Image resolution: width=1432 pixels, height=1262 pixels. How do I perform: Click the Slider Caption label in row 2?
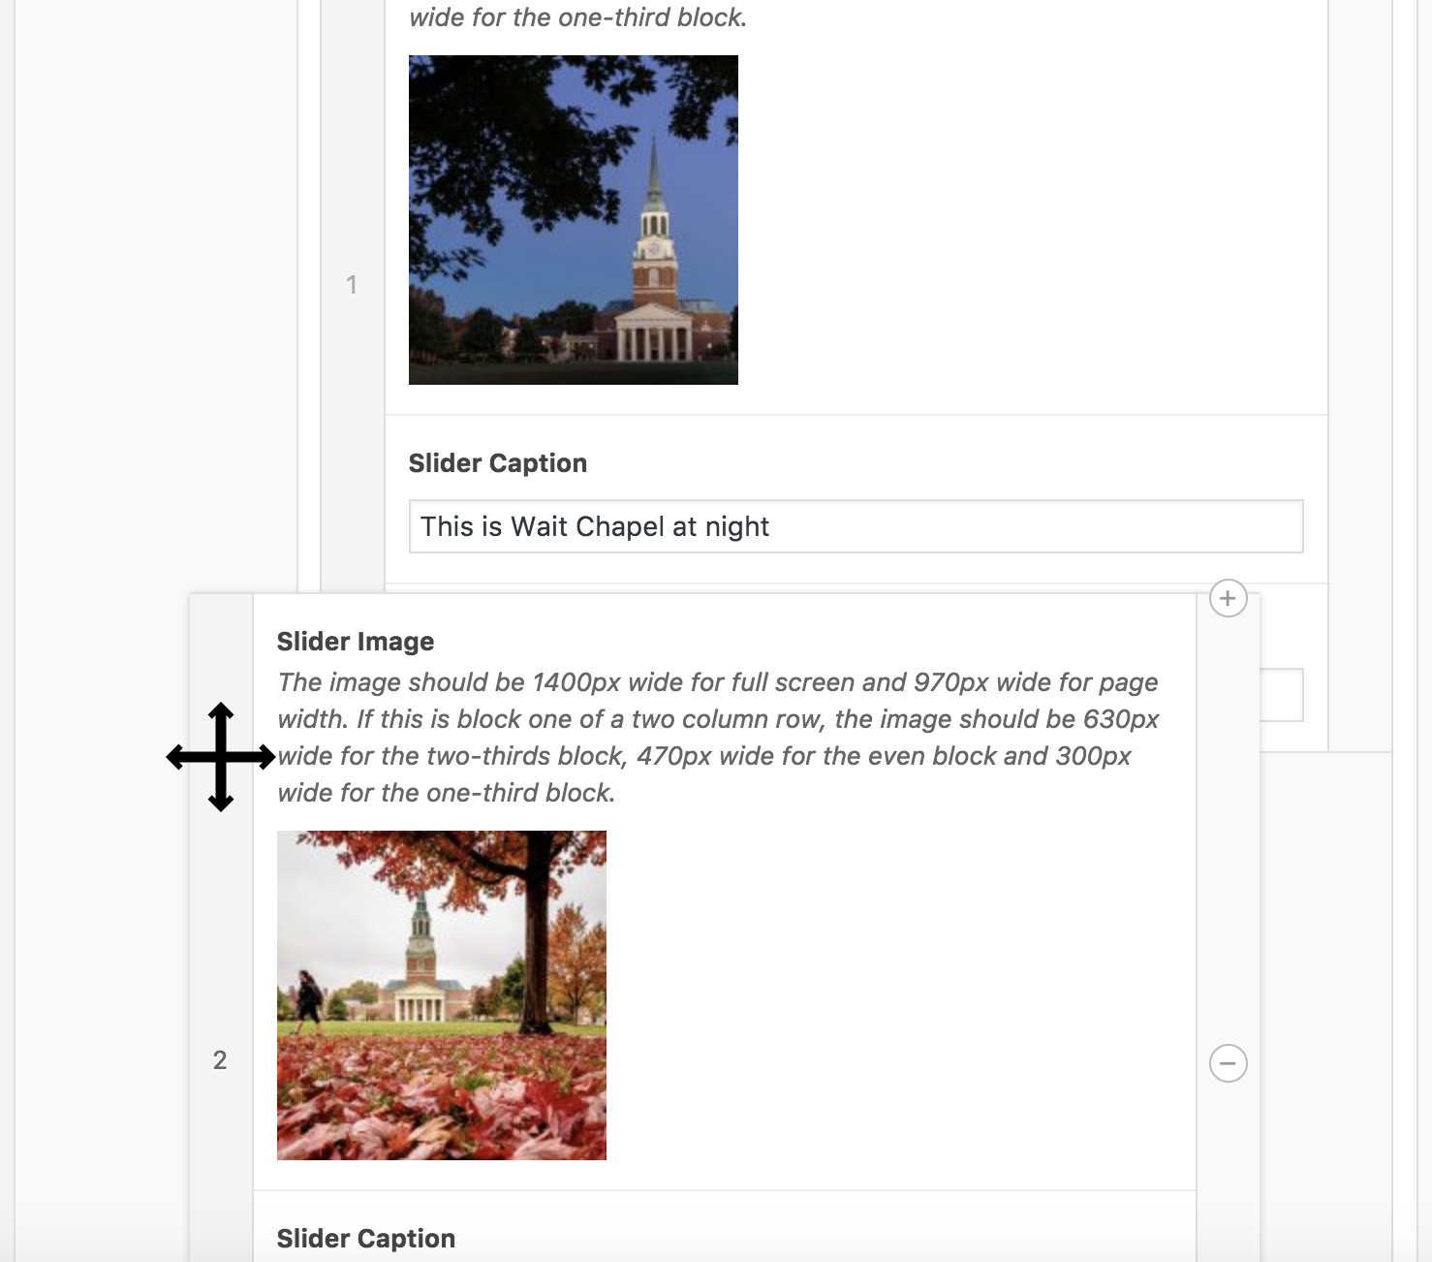coord(366,1239)
